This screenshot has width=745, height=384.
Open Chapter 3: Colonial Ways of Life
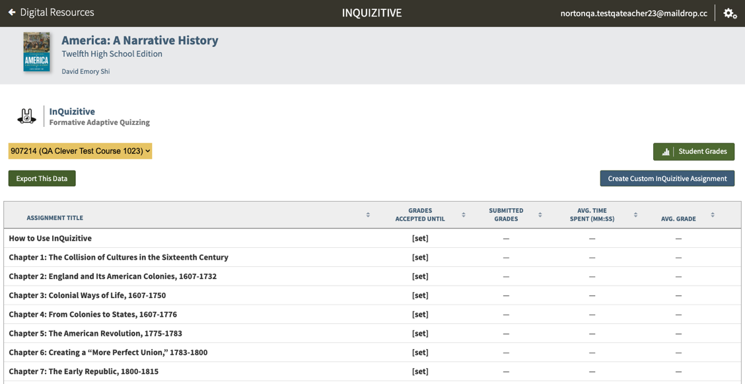coord(87,295)
